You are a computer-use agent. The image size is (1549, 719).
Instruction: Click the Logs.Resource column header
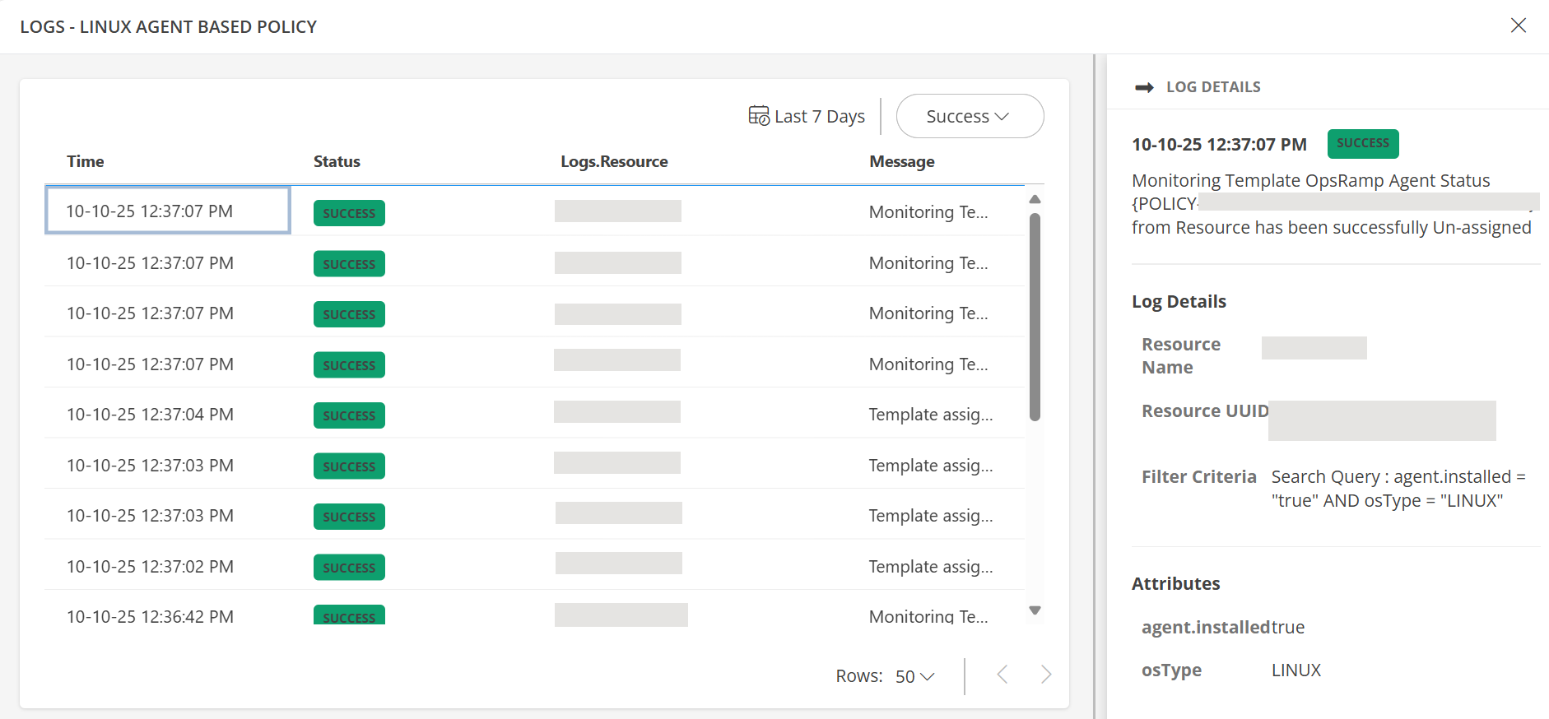[614, 161]
